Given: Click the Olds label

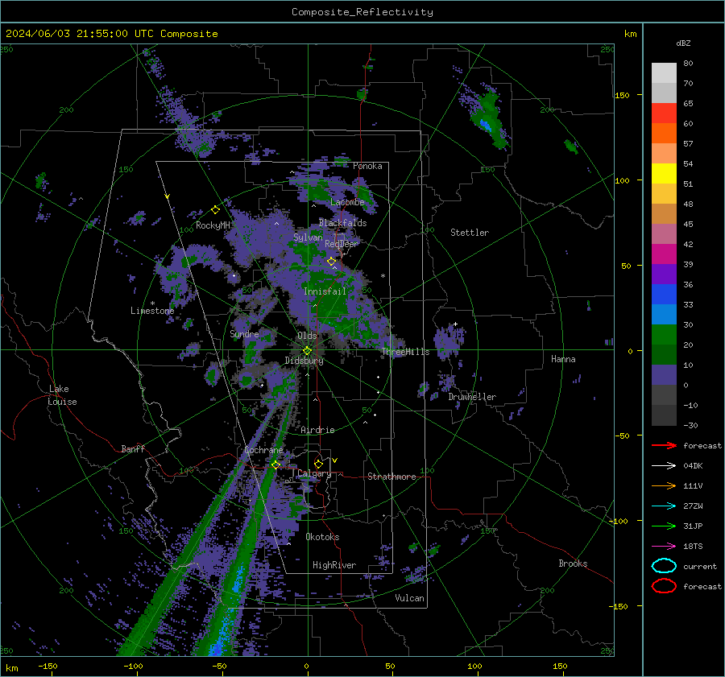Looking at the screenshot, I should coord(307,336).
